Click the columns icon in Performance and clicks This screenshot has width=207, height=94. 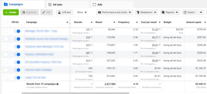tap(100, 12)
